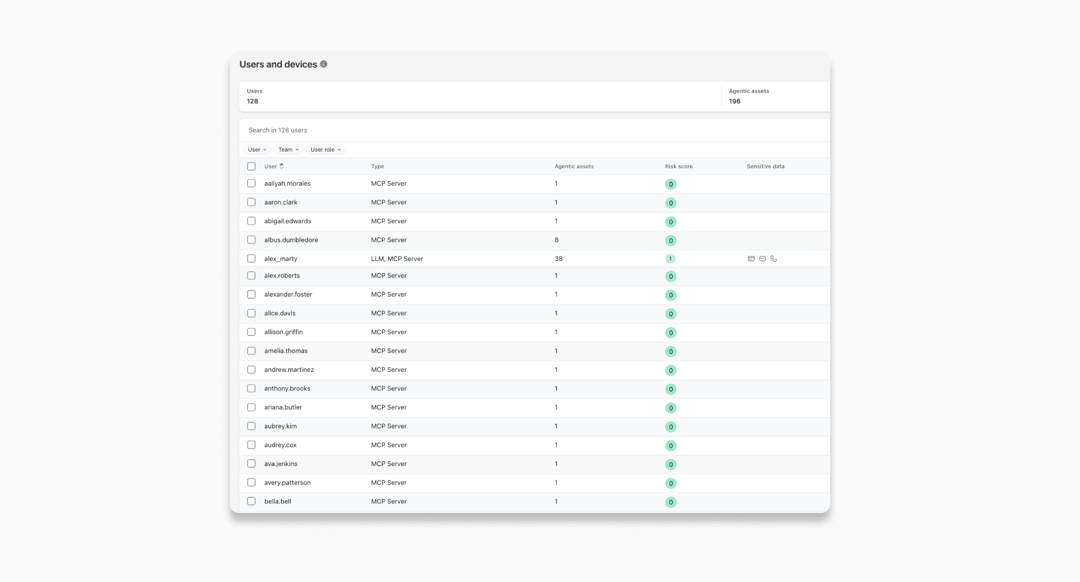Select the avery.patterson checkbox
1080x582 pixels.
coord(252,482)
